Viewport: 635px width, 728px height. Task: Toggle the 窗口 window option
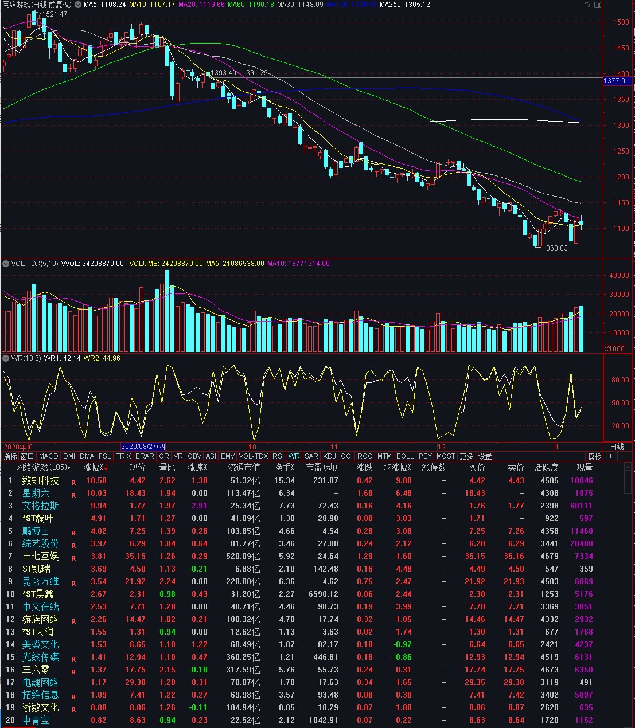[27, 456]
